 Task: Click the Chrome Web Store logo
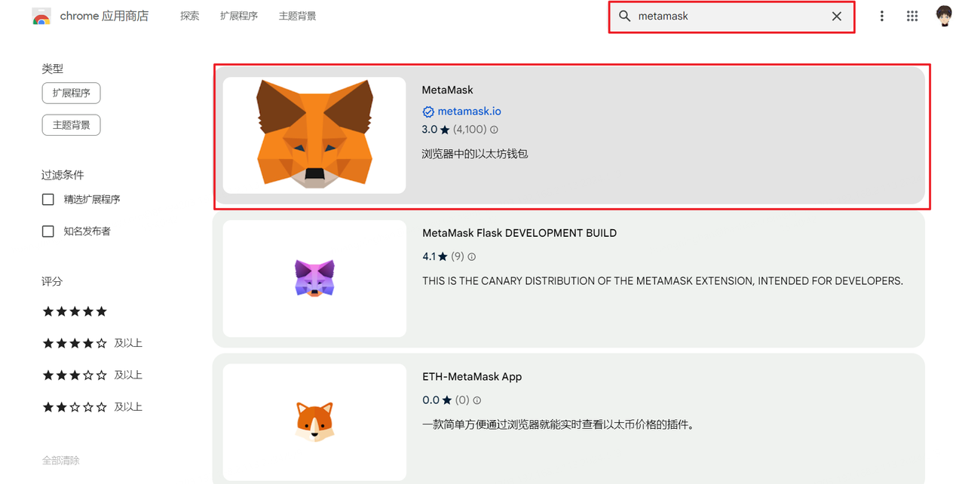point(41,17)
